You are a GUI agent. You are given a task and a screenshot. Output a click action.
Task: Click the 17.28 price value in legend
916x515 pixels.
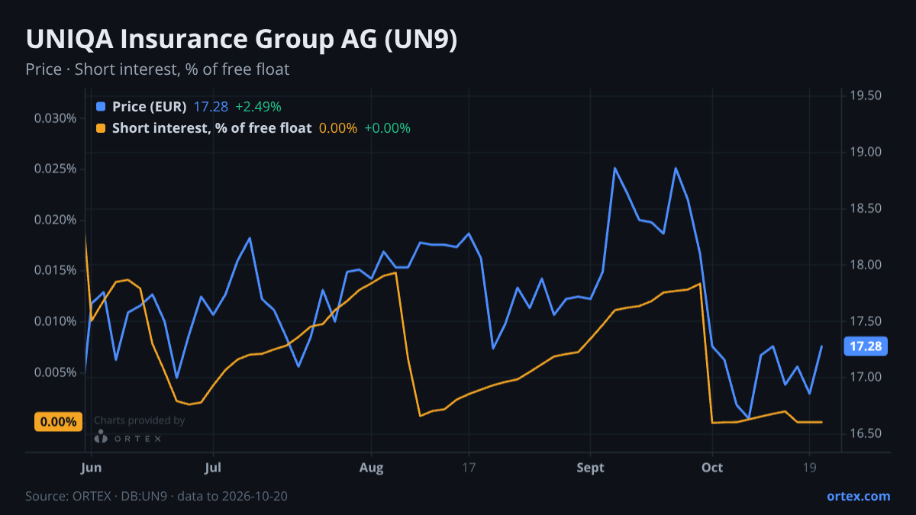(211, 107)
